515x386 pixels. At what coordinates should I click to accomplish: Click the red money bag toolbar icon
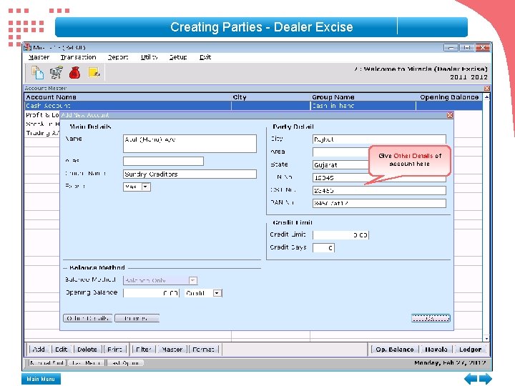pyautogui.click(x=75, y=72)
